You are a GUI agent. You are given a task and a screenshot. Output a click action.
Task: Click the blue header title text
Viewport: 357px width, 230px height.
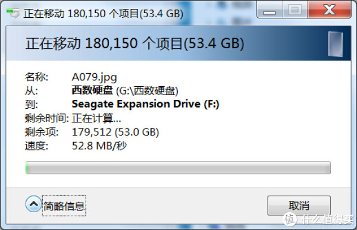[134, 43]
